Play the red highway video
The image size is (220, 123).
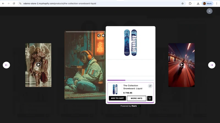182,65
